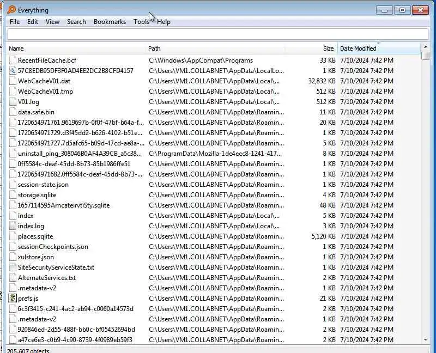The width and height of the screenshot is (436, 353).
Task: Sort by Name column header
Action: click(76, 48)
